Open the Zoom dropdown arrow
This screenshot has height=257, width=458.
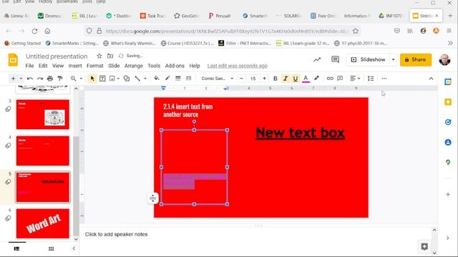[x=81, y=79]
